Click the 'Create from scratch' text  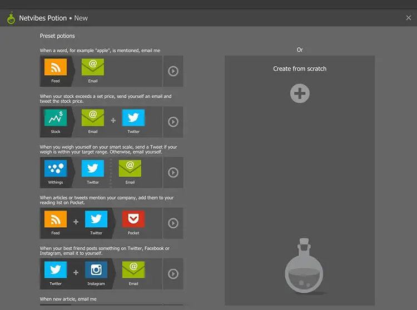coord(300,69)
